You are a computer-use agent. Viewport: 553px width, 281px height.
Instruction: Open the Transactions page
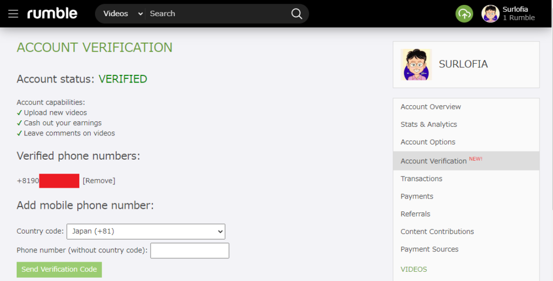(421, 179)
